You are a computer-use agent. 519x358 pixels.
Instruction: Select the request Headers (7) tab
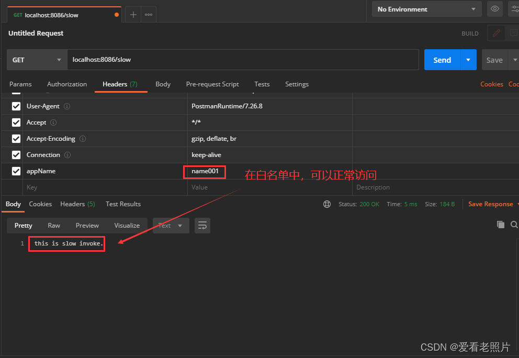[x=120, y=84]
